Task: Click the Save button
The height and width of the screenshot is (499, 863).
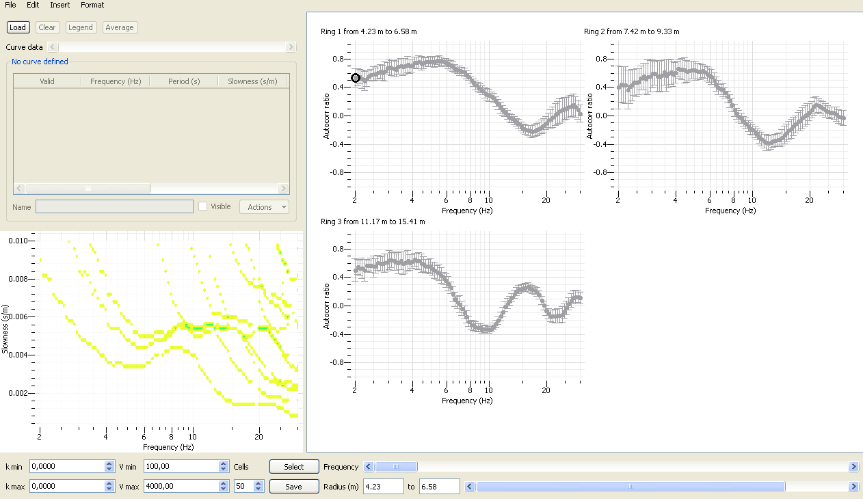Action: (x=293, y=487)
